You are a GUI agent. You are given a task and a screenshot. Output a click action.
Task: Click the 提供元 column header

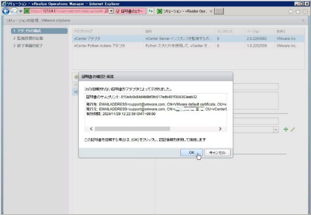pyautogui.click(x=289, y=32)
